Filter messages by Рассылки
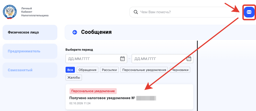Viewport: 256px width, 111px height. point(109,70)
